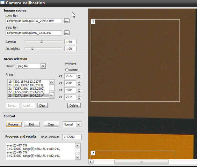Click the image preview left scroll arrow
This screenshot has width=197, height=167.
pos(91,162)
